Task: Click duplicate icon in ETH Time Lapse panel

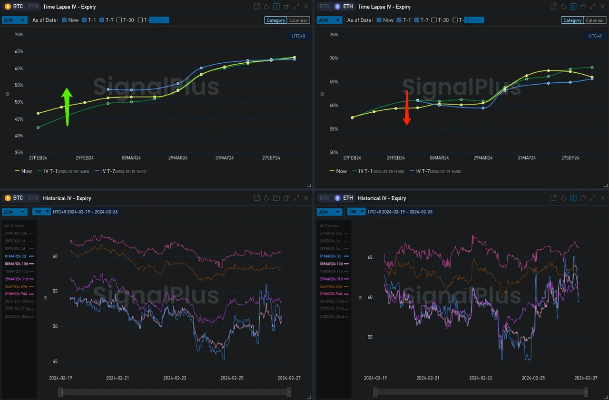Action: click(583, 7)
